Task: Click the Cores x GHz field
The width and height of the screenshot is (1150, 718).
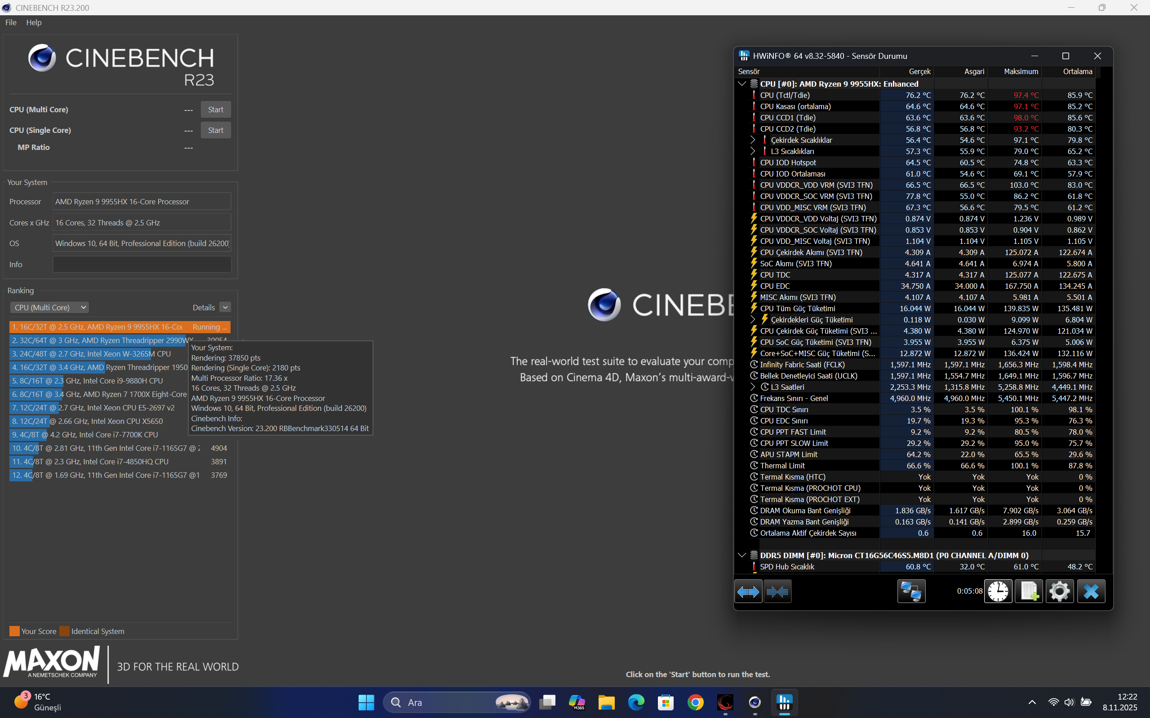Action: [x=142, y=223]
